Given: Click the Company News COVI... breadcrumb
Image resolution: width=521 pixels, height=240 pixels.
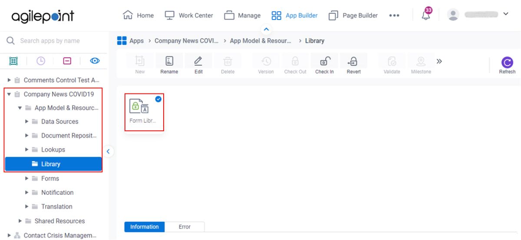Looking at the screenshot, I should tap(186, 40).
